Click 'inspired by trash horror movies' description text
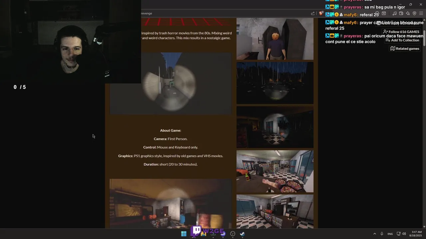The width and height of the screenshot is (426, 239). [186, 36]
